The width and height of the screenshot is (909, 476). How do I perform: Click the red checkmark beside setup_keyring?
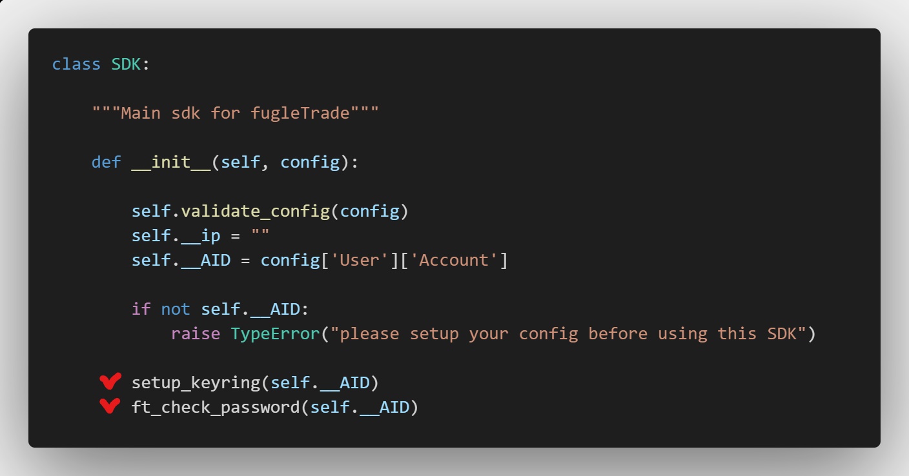(x=110, y=382)
